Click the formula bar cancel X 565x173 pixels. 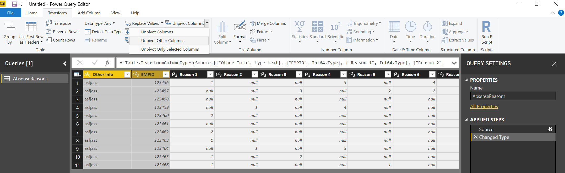click(x=80, y=63)
